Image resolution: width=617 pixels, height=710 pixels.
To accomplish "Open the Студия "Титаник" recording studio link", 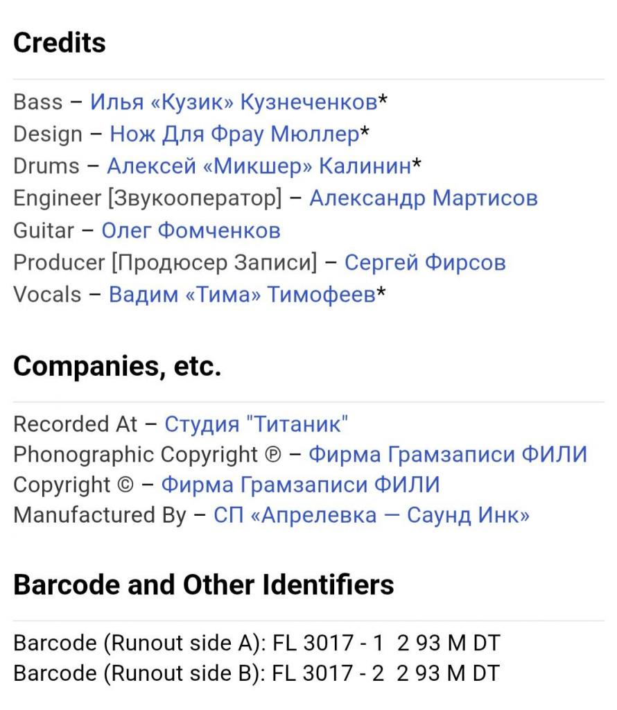I will [256, 424].
